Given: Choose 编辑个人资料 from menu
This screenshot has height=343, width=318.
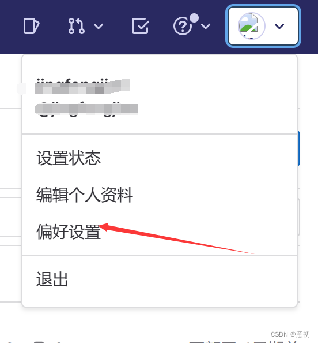Looking at the screenshot, I should (x=85, y=195).
